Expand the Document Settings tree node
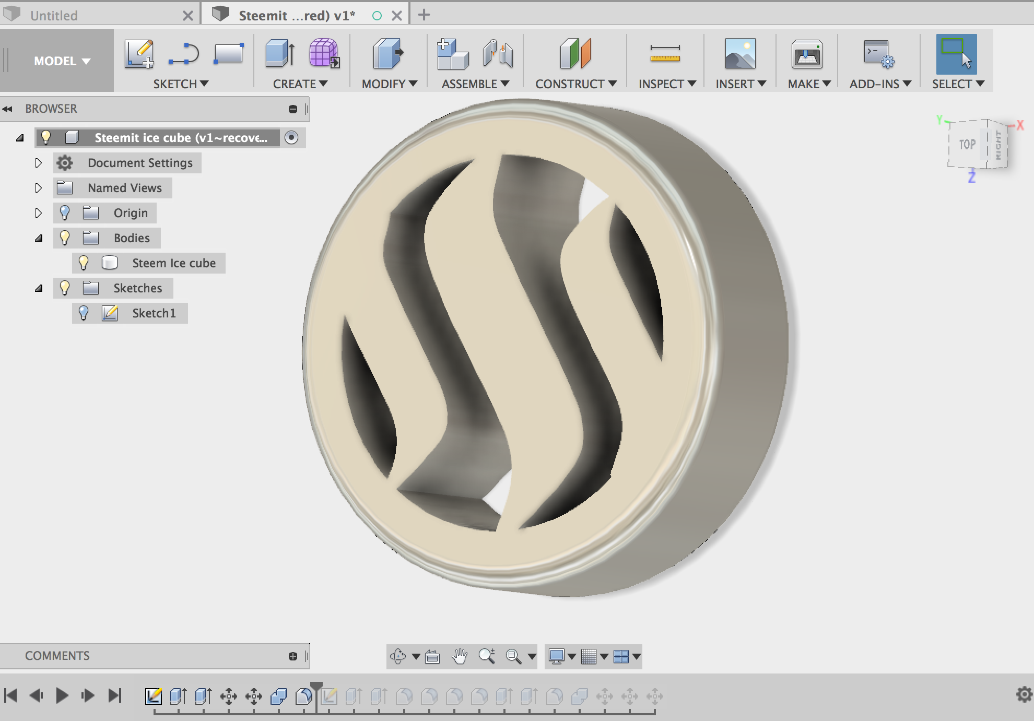Screen dimensions: 1034x721 38,163
